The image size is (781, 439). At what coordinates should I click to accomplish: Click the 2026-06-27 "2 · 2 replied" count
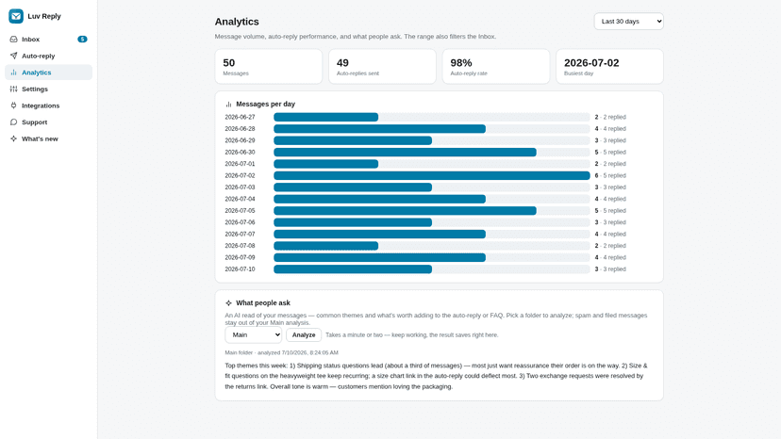[x=610, y=117]
